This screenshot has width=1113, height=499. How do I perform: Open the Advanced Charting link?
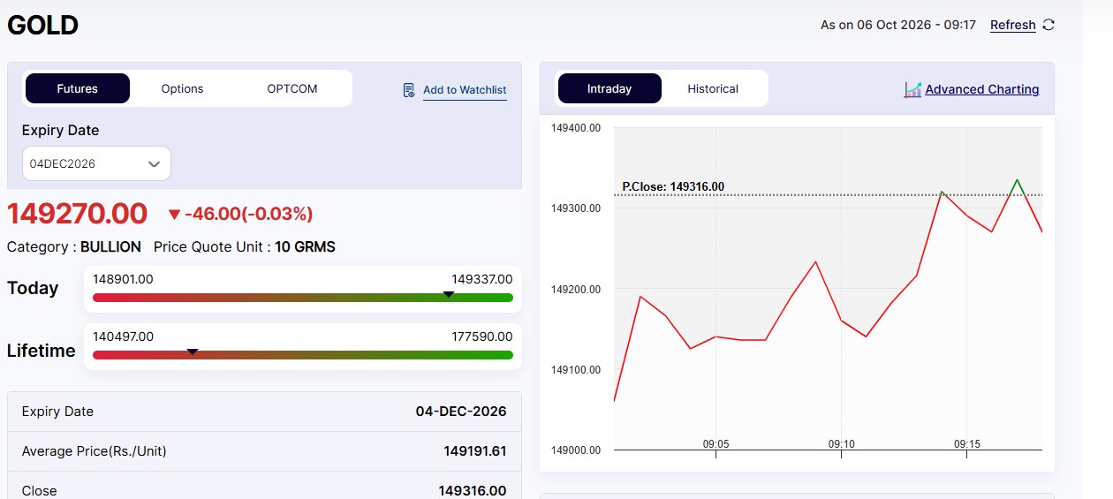[982, 89]
